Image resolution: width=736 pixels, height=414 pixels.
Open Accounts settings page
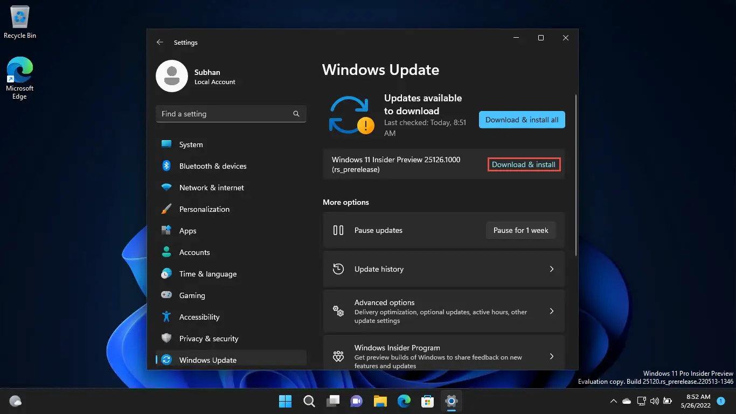(231, 252)
